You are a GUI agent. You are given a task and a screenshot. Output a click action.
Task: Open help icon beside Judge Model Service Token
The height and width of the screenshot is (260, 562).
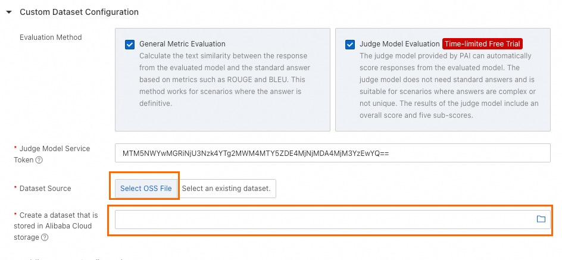(39, 161)
